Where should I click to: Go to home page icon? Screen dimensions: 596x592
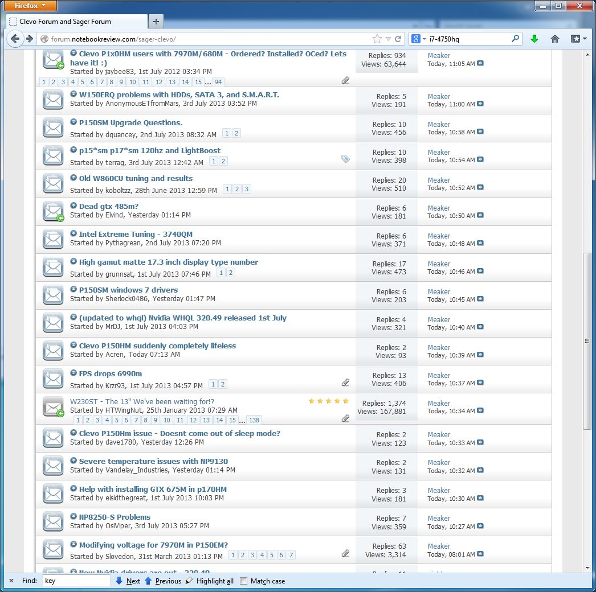pos(555,39)
